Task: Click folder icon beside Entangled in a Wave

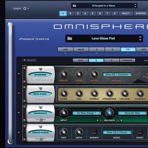Action: pyautogui.click(x=74, y=6)
